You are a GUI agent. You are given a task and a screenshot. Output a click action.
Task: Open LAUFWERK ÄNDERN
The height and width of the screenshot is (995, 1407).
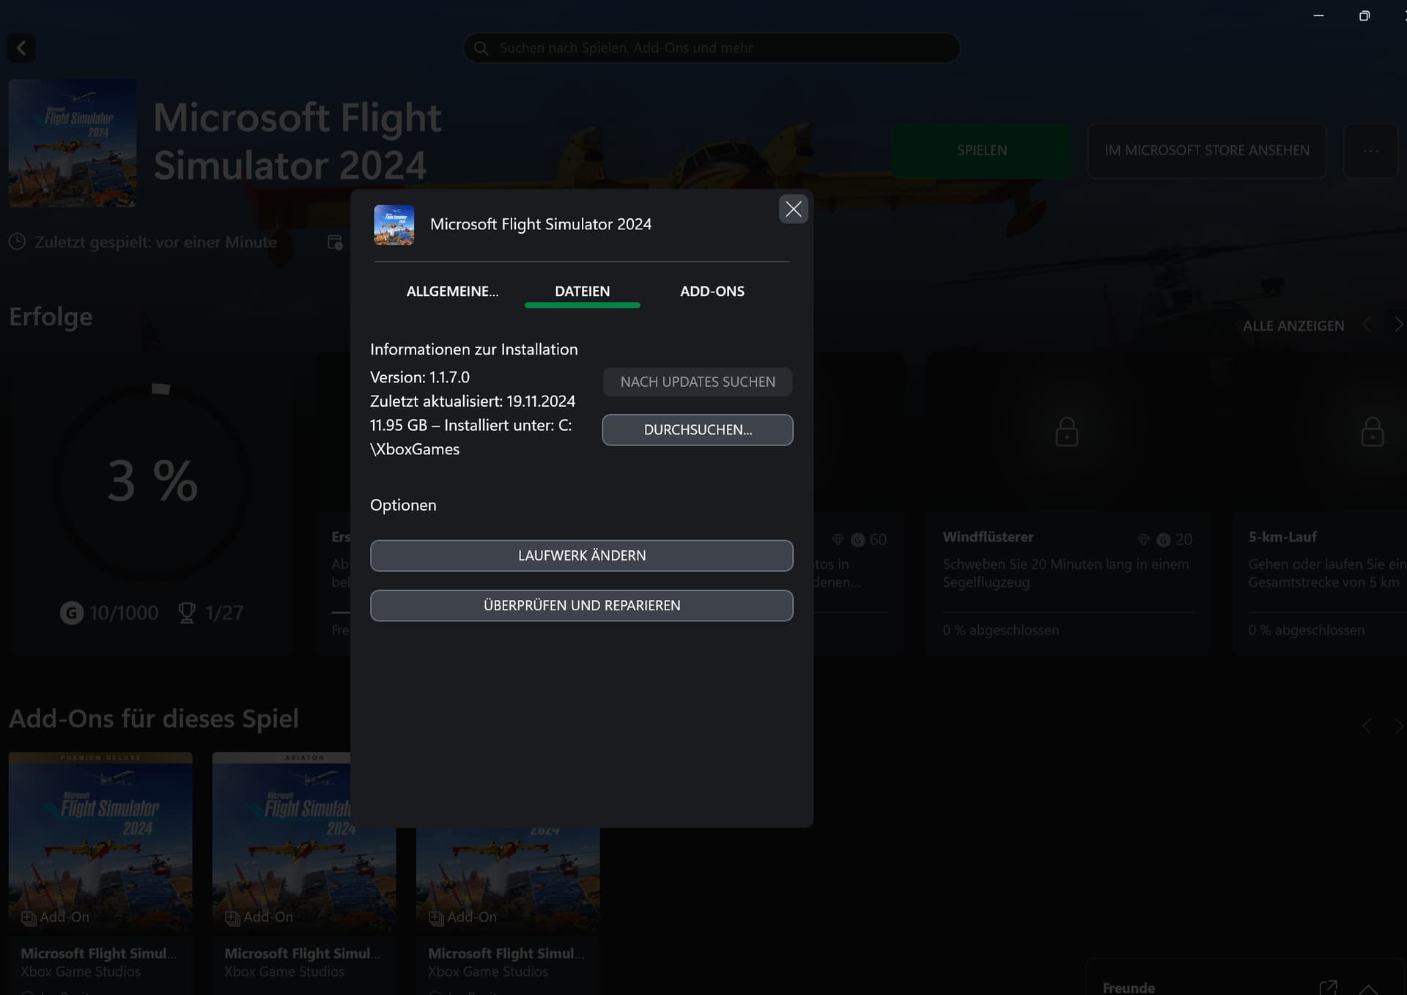tap(581, 555)
